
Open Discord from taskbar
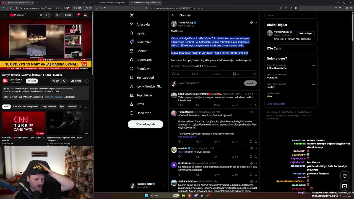(x=196, y=196)
